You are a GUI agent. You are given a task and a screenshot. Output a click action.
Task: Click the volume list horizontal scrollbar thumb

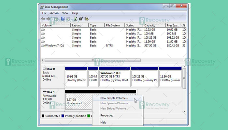[93, 60]
